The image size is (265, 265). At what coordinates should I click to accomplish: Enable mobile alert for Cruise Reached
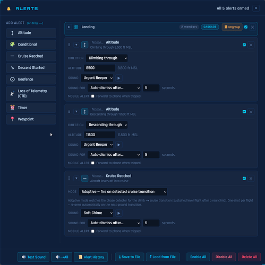click(x=92, y=231)
